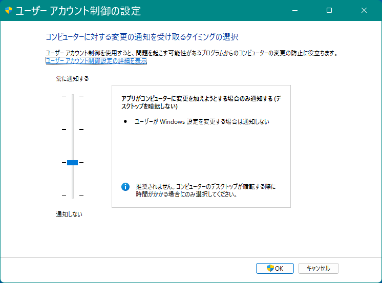Click the 常に通知する label

(x=72, y=79)
